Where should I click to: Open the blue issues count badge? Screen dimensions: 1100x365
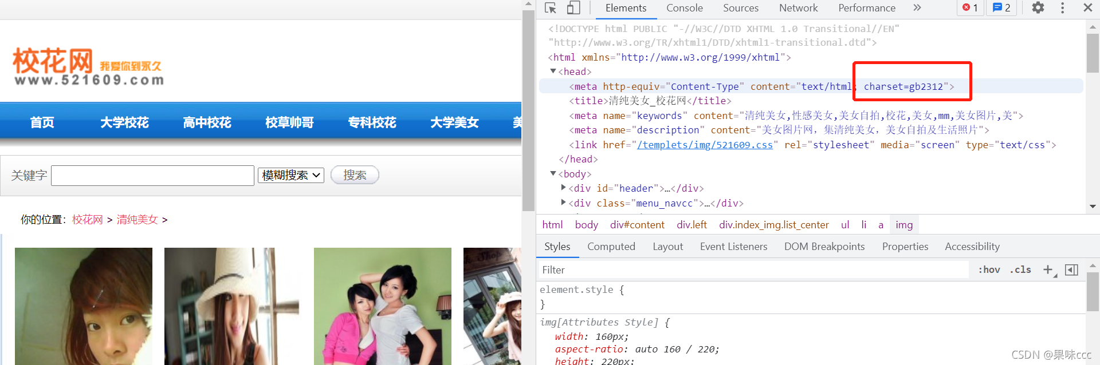click(1001, 8)
